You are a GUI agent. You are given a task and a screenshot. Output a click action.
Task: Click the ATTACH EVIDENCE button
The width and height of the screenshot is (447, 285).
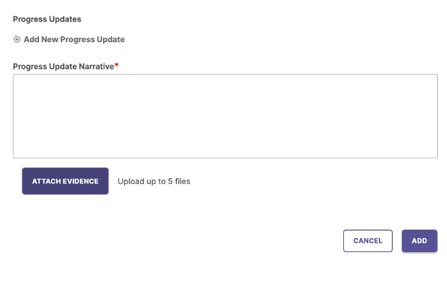pos(65,181)
